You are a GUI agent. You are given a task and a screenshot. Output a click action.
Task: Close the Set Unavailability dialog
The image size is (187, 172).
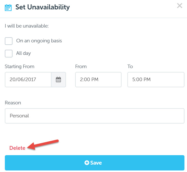click(x=180, y=6)
